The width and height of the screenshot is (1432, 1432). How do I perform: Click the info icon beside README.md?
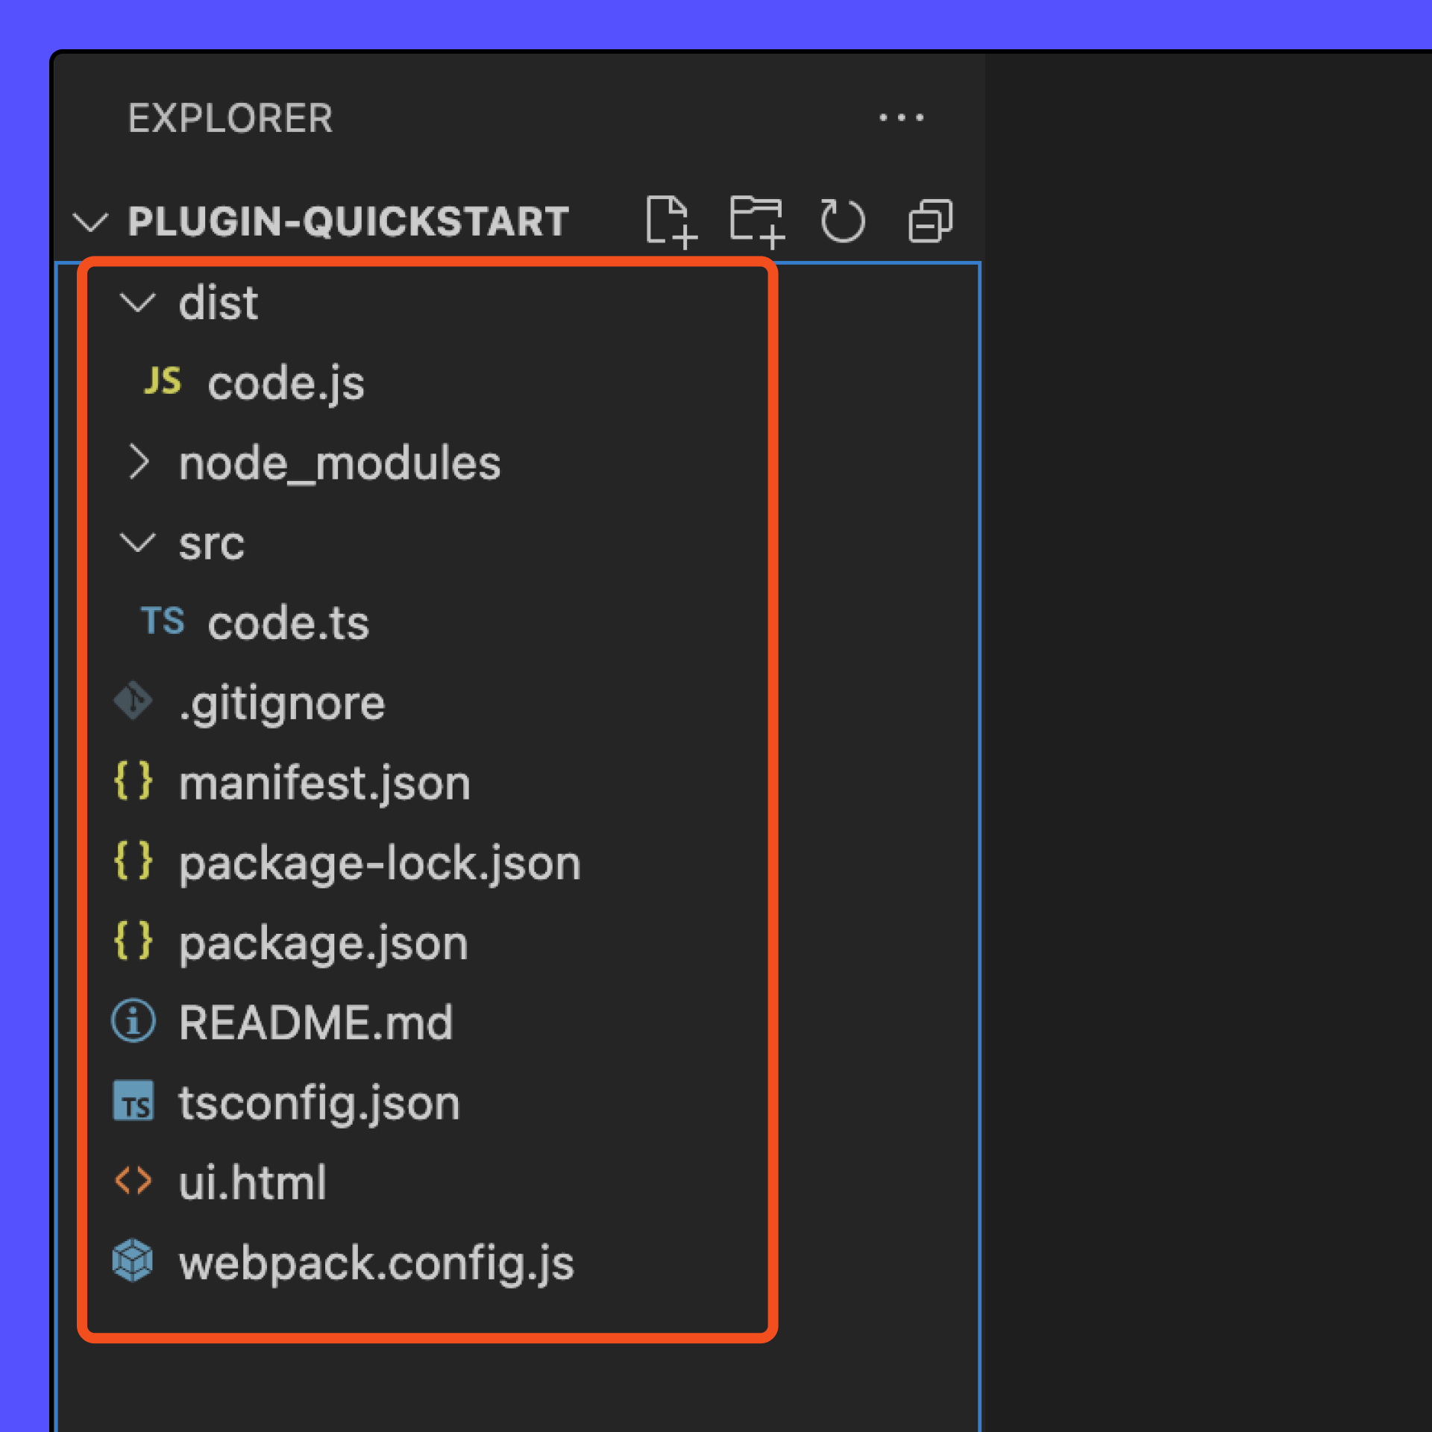(x=134, y=1021)
